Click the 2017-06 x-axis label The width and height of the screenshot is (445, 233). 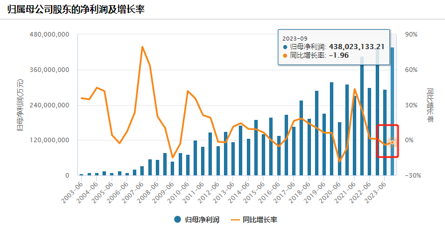click(x=284, y=192)
